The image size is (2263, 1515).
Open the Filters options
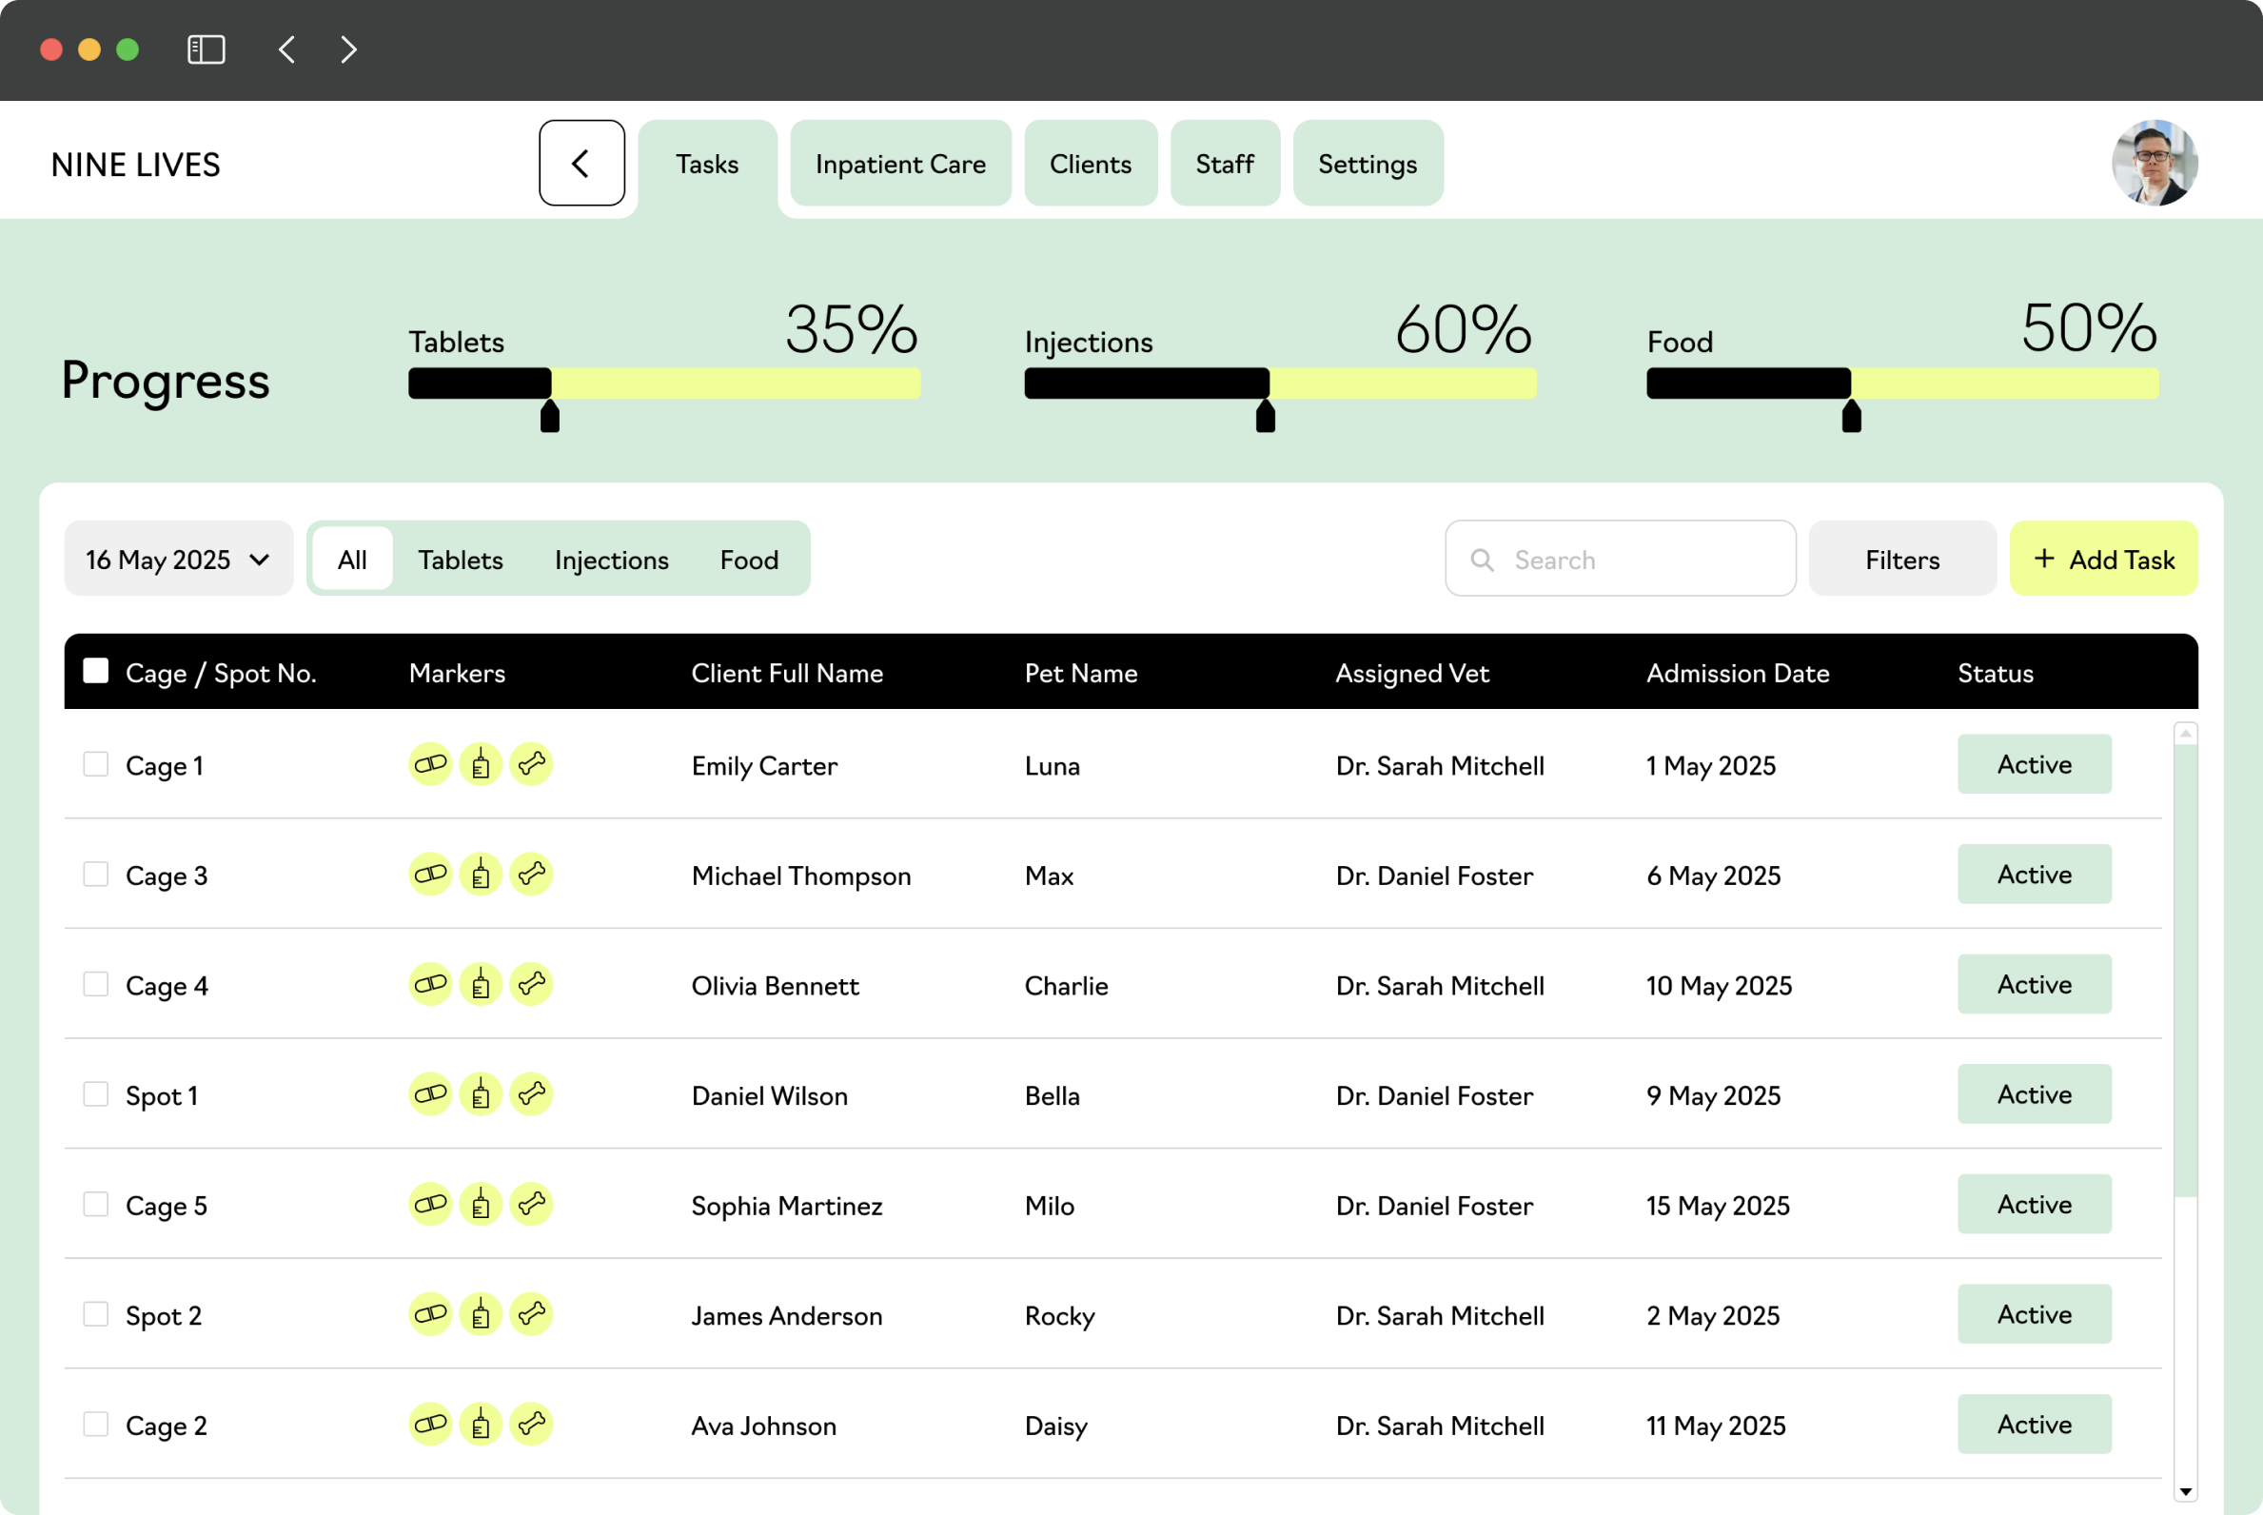[1902, 559]
